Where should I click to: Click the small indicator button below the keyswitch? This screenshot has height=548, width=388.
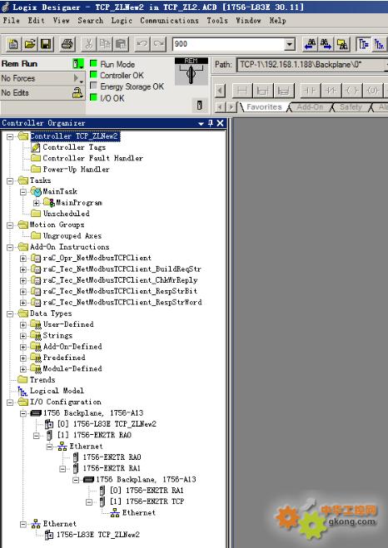[200, 106]
